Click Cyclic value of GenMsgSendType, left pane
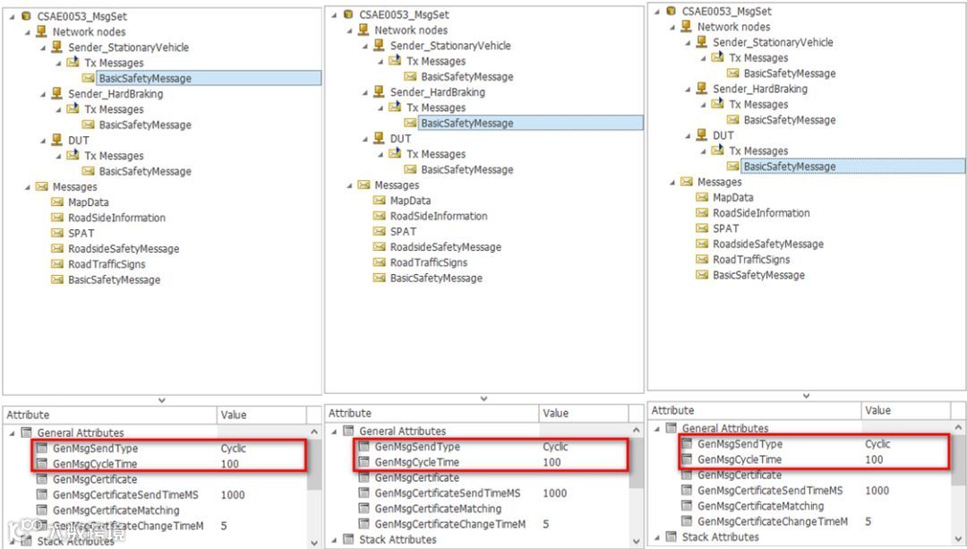This screenshot has width=967, height=549. pyautogui.click(x=233, y=448)
